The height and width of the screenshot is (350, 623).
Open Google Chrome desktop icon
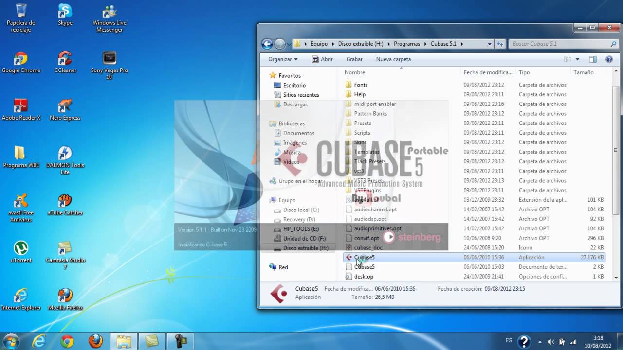[x=21, y=62]
